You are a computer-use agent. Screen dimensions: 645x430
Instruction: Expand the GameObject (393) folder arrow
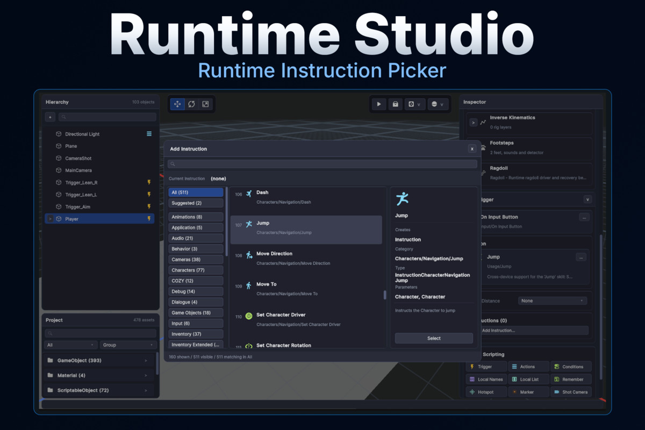click(146, 361)
